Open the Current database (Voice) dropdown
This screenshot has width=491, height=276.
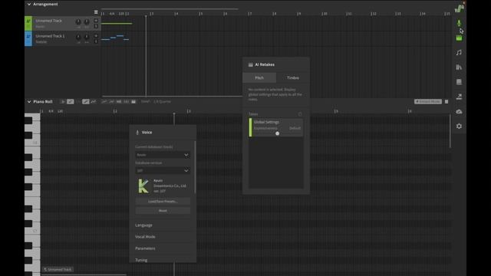[163, 155]
